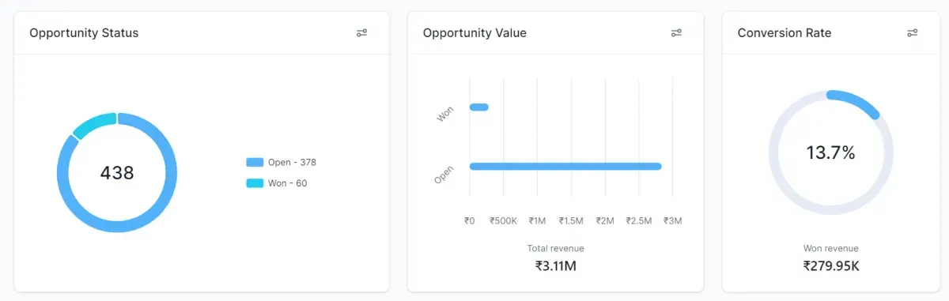Open Conversion Rate filter settings icon

tap(912, 33)
